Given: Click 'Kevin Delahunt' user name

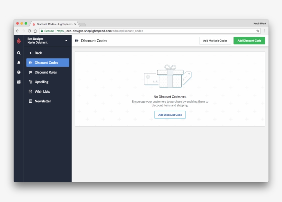Looking at the screenshot, I should click(37, 43).
